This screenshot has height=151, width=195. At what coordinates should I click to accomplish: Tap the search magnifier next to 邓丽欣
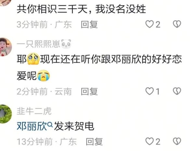click(50, 124)
